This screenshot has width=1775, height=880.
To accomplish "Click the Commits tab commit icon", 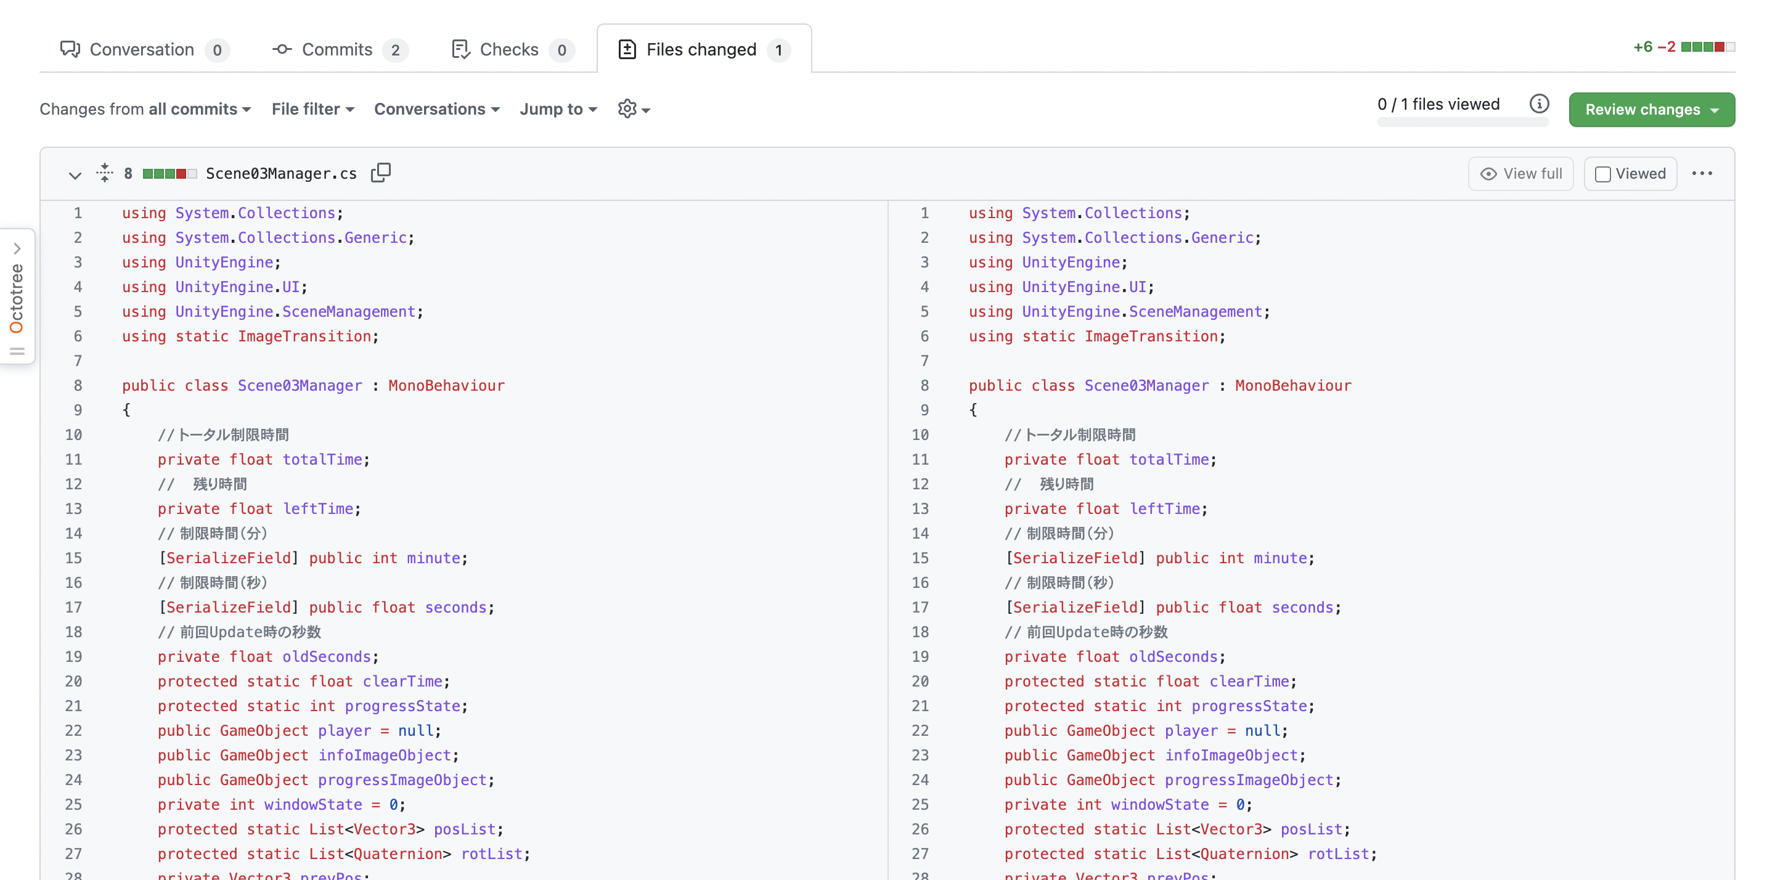I will [282, 49].
